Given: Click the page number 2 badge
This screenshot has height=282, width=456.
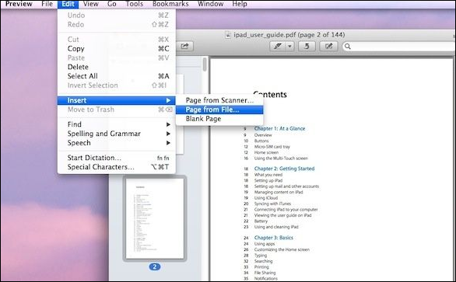Looking at the screenshot, I should tap(155, 266).
